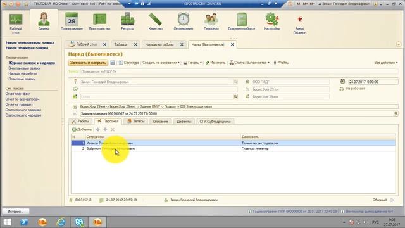Click the Структура toolbar item
Screen dimensions: 405x228
(129, 63)
